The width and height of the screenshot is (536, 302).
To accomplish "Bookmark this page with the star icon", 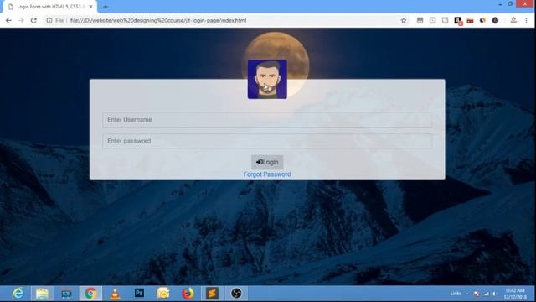I will tap(404, 20).
